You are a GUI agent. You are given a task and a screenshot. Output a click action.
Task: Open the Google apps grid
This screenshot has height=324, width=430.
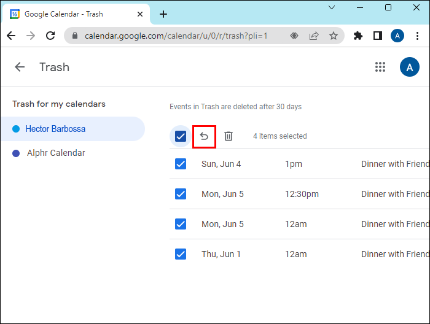click(380, 67)
